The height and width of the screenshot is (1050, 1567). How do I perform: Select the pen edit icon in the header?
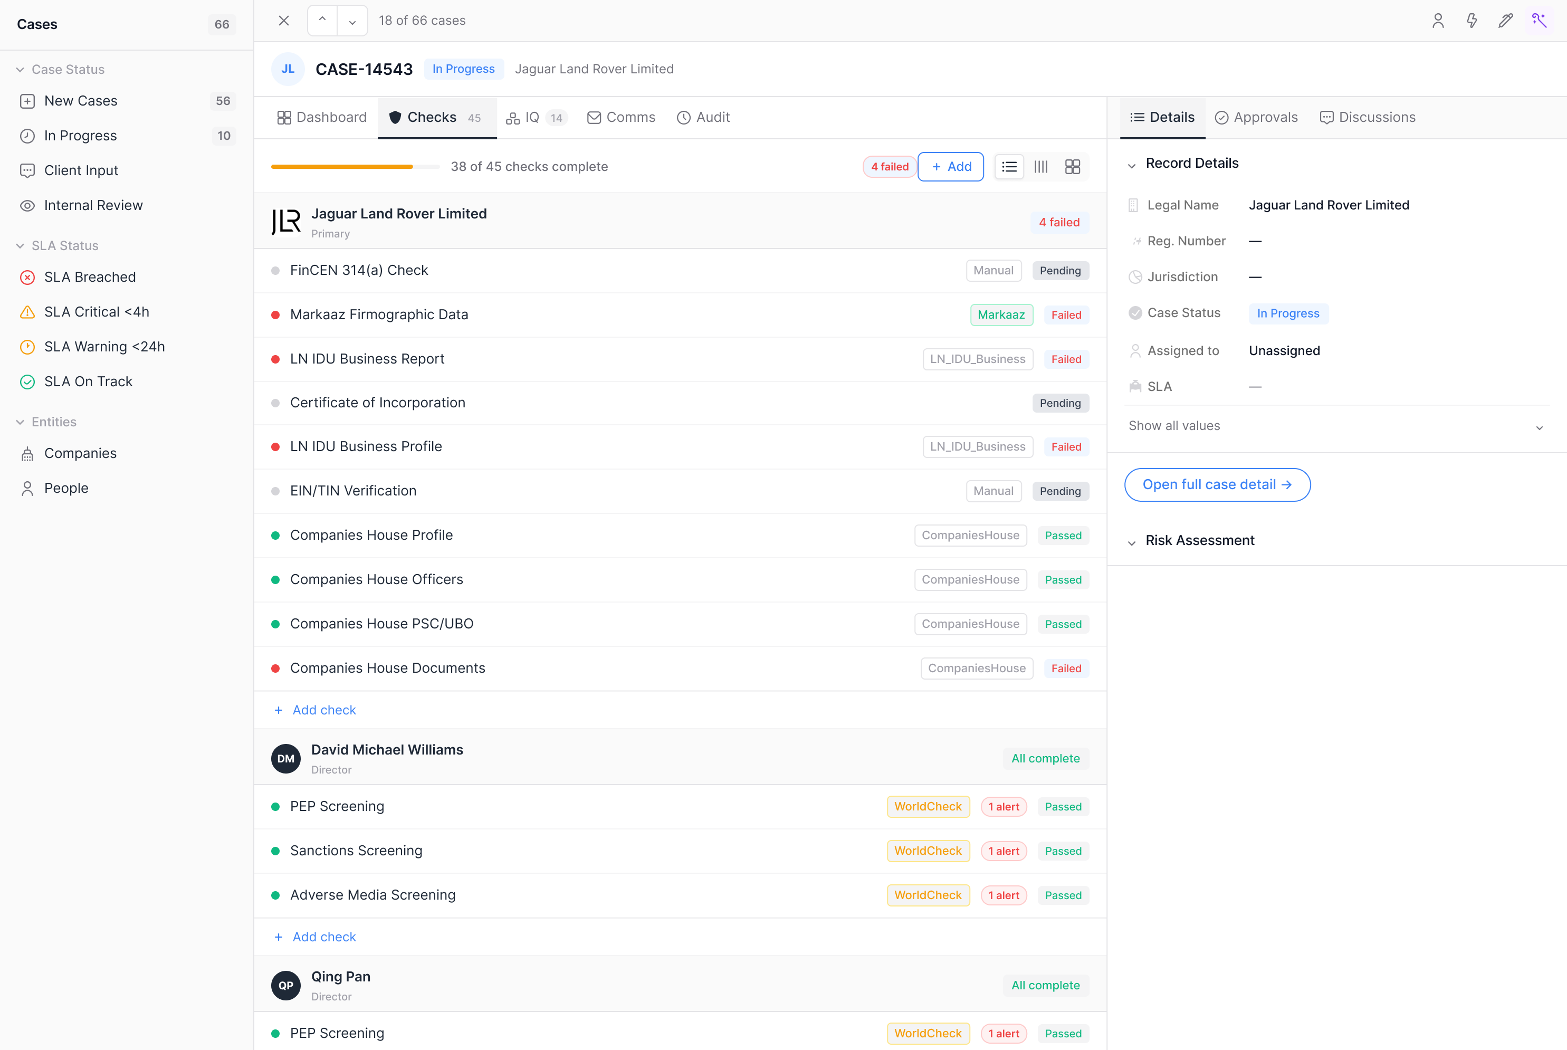[x=1506, y=21]
